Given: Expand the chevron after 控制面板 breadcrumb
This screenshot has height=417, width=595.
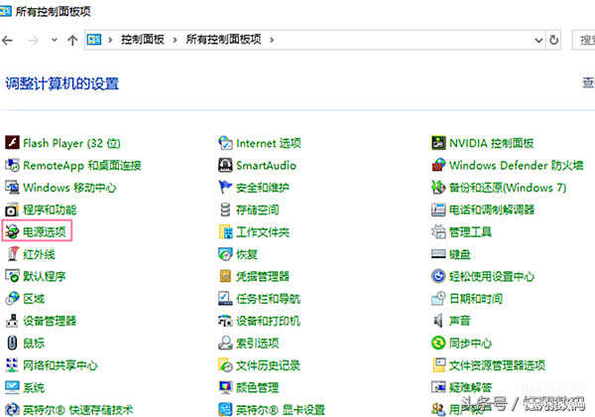Looking at the screenshot, I should pyautogui.click(x=175, y=40).
